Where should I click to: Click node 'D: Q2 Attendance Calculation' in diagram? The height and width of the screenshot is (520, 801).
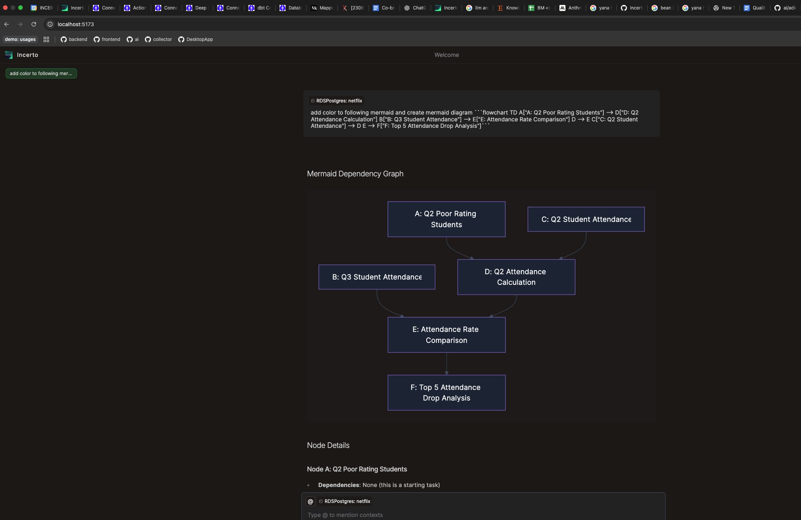(x=516, y=277)
